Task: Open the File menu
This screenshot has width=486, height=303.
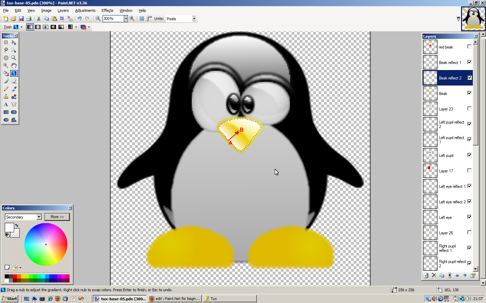Action: 6,10
